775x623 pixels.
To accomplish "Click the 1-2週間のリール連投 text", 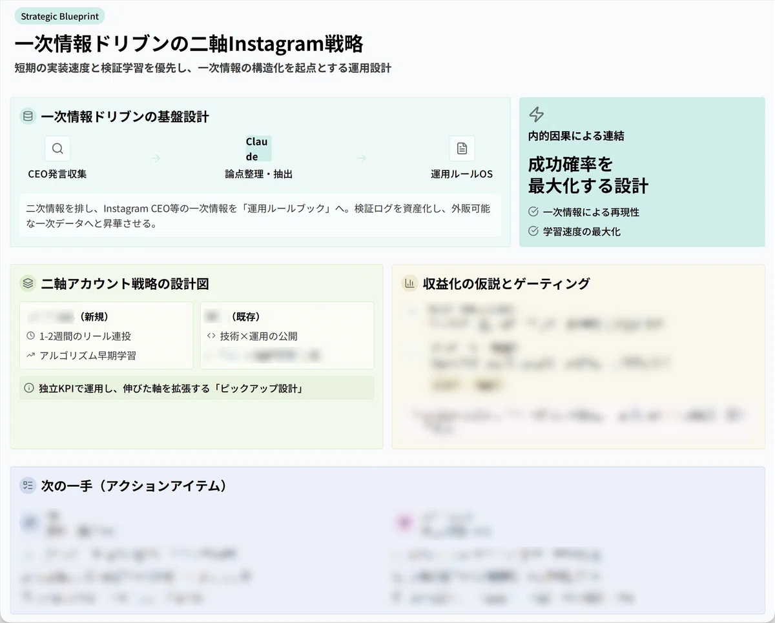I will 85,336.
